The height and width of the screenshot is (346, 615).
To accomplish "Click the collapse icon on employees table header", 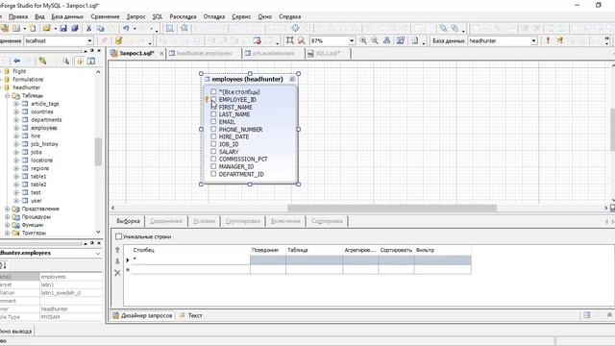I will click(292, 79).
